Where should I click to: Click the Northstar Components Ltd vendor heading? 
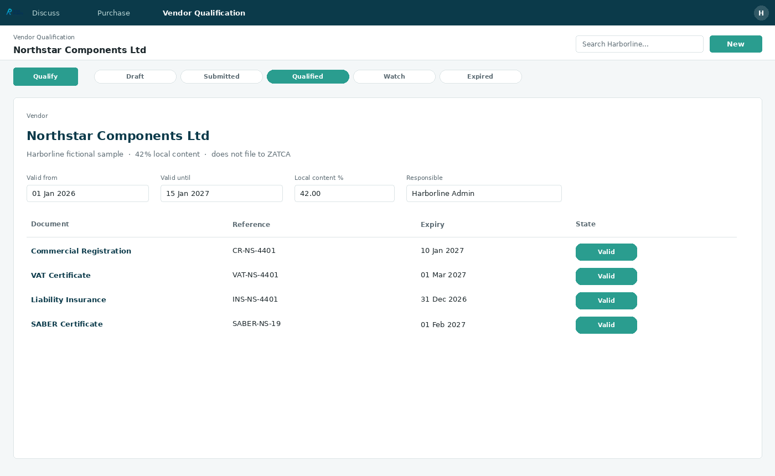(118, 136)
